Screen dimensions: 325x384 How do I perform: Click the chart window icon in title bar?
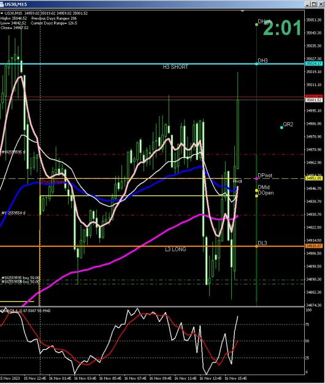click(2, 4)
